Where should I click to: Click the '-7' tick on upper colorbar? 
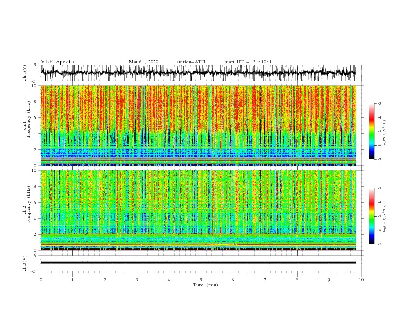click(x=379, y=159)
